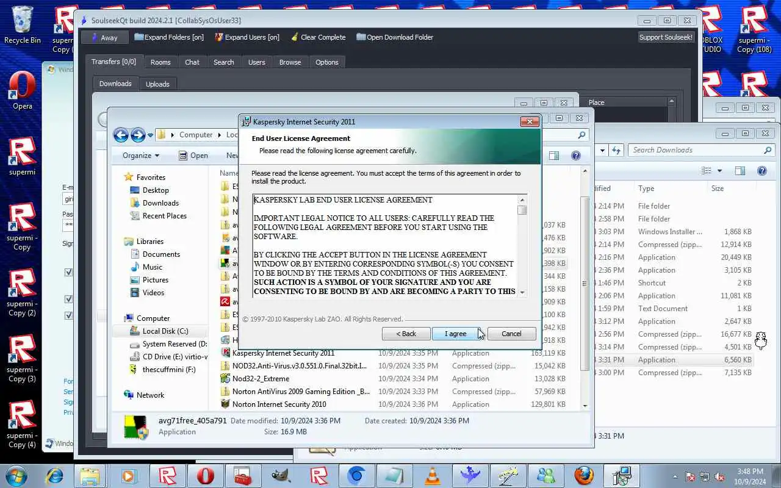
Task: Open Recent Places in Favorites
Action: (x=164, y=216)
